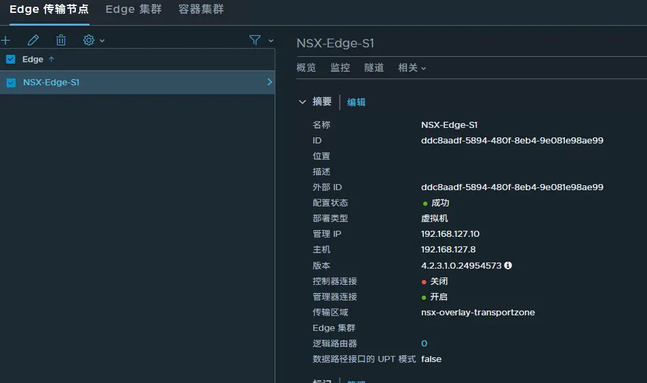Click the trash delete icon
647x383 pixels.
[60, 41]
